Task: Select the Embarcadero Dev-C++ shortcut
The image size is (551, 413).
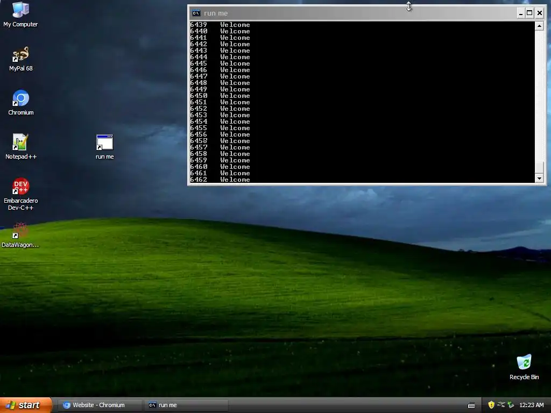Action: click(21, 194)
